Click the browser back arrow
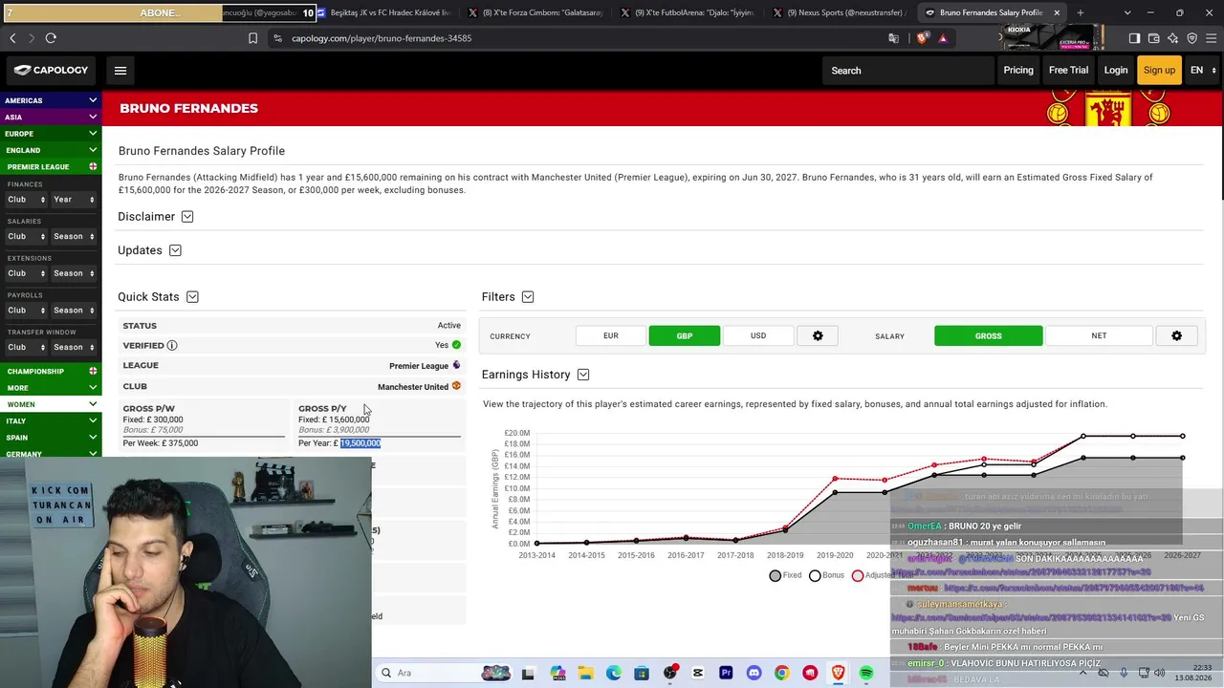The height and width of the screenshot is (688, 1224). pos(12,38)
